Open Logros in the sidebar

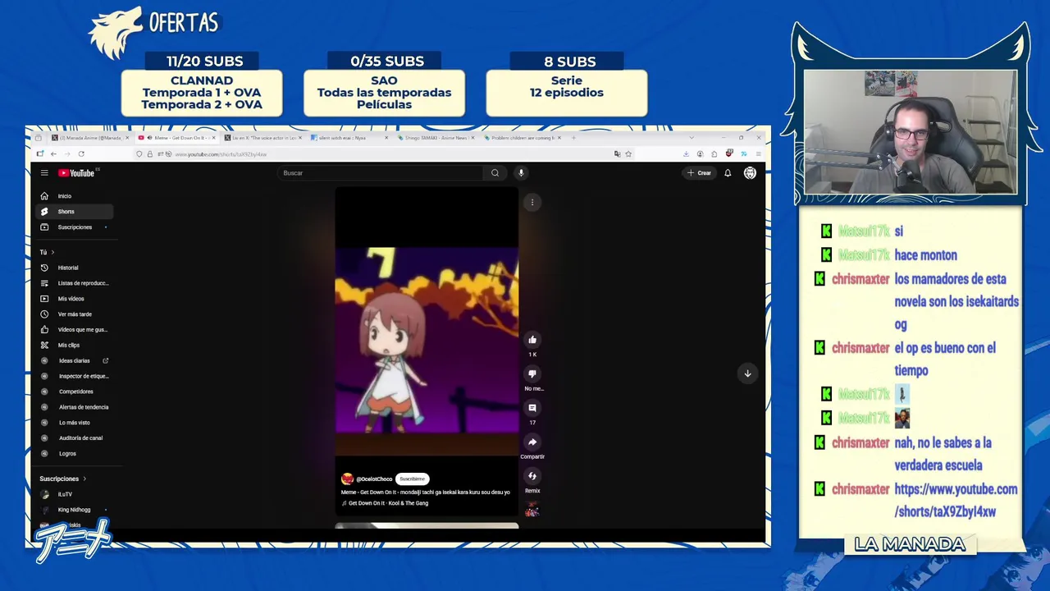pyautogui.click(x=76, y=454)
